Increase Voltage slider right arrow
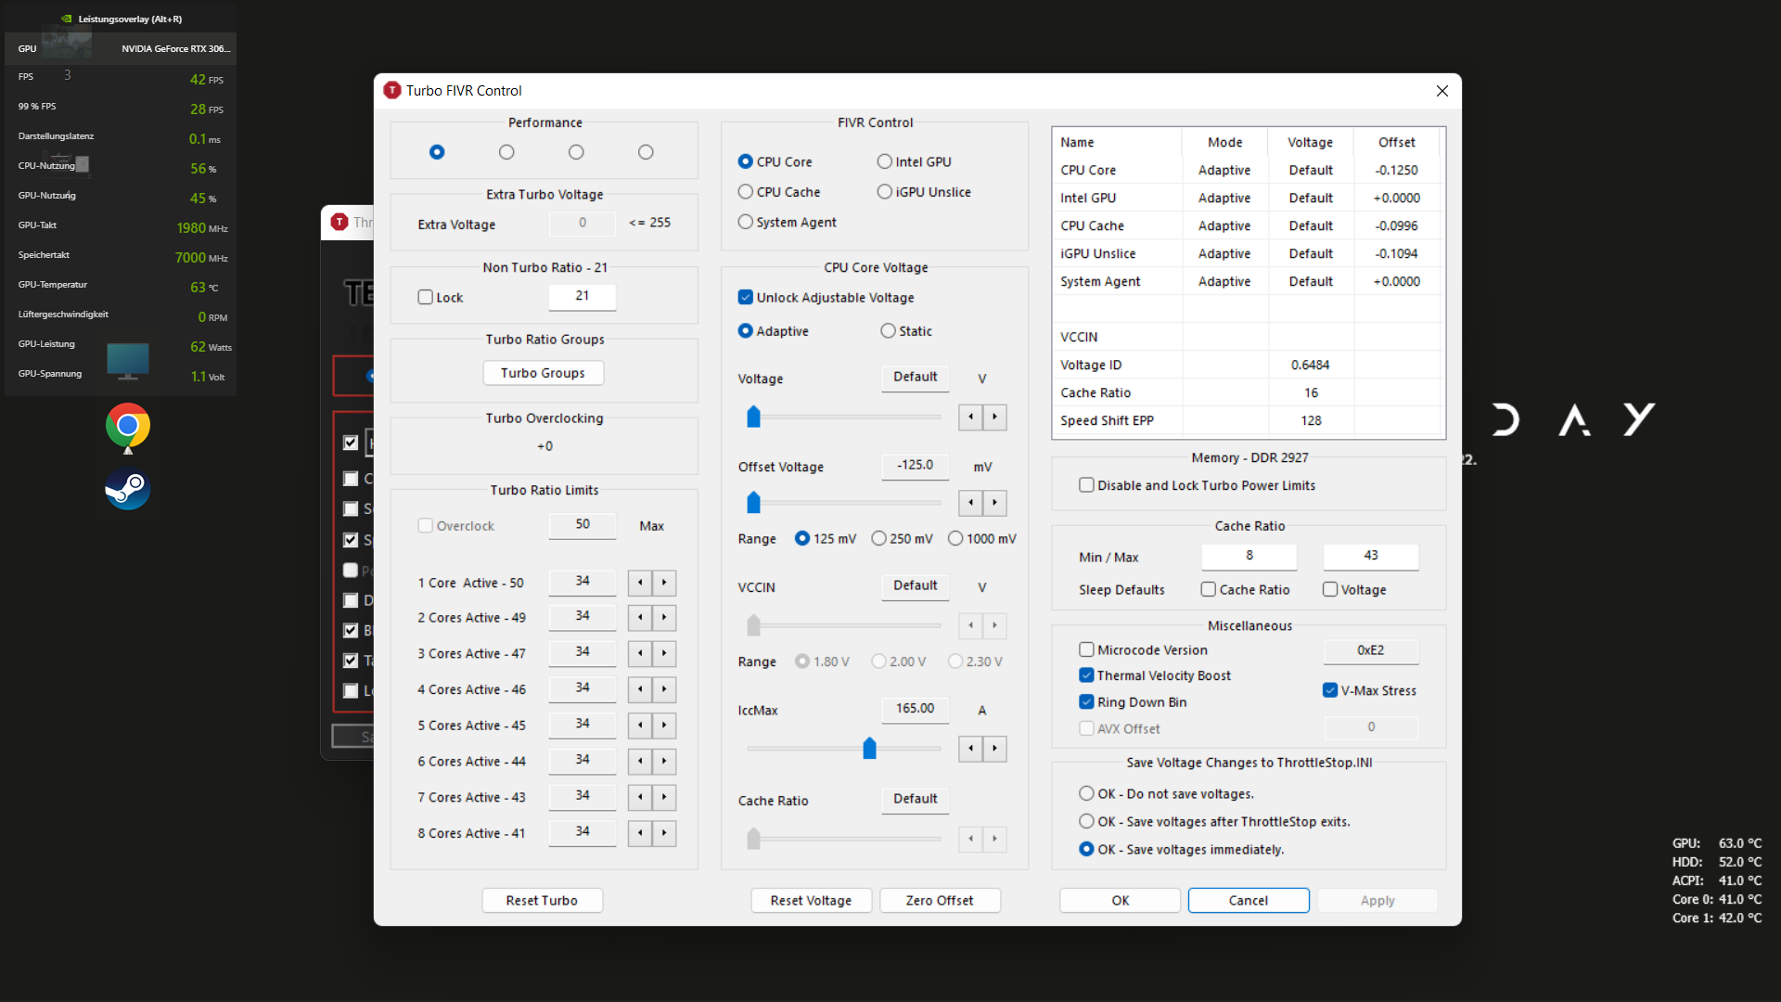The image size is (1781, 1002). coord(994,417)
